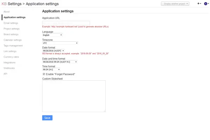This screenshot has height=140, width=210.
Task: Toggle Enable "Forget Password" checkbox
Action: tap(44, 74)
